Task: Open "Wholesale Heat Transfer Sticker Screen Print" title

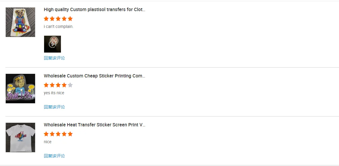Action: (94, 125)
